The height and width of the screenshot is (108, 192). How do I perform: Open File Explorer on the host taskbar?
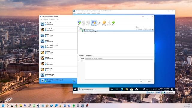(x=21, y=106)
